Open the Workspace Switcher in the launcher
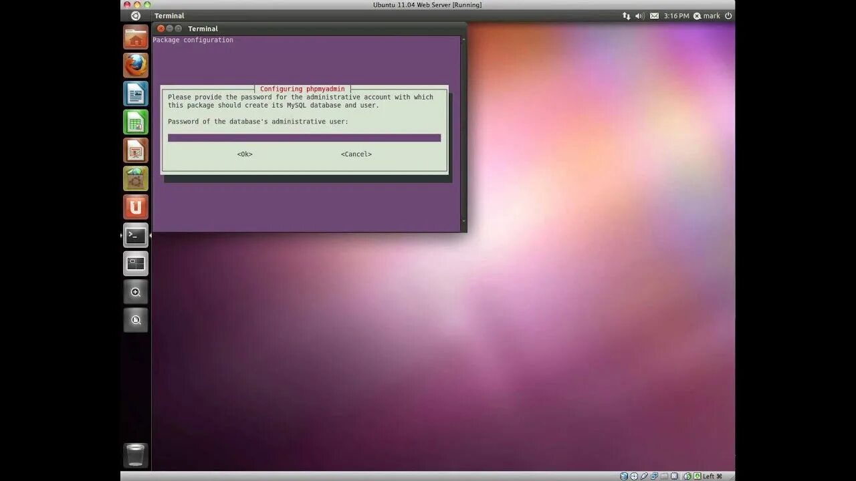 coord(136,264)
